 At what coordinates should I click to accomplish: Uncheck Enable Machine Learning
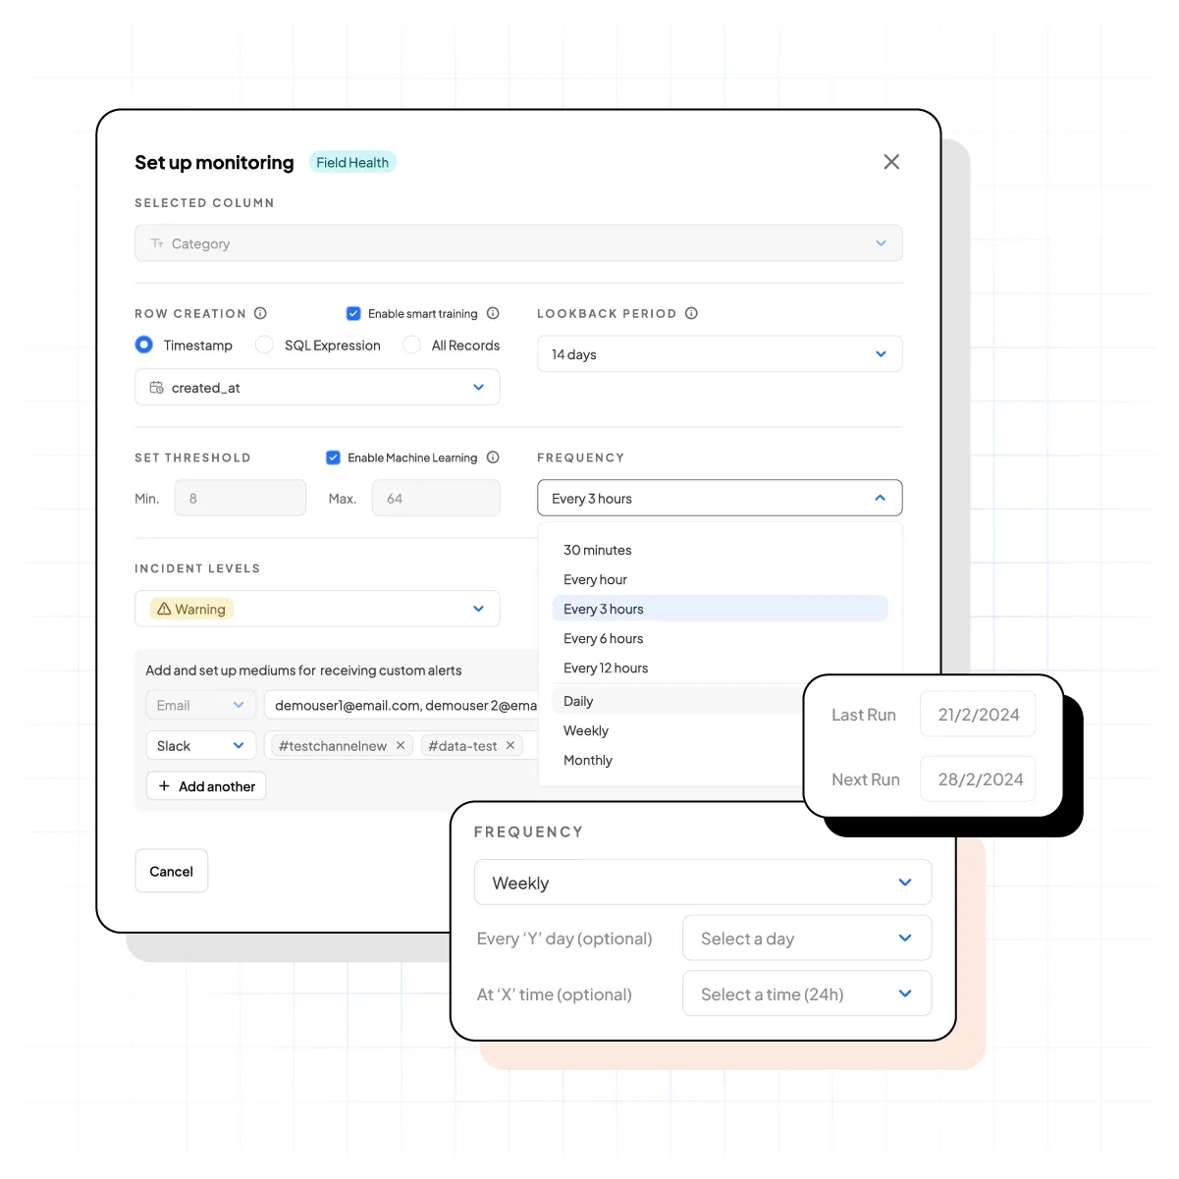tap(333, 457)
